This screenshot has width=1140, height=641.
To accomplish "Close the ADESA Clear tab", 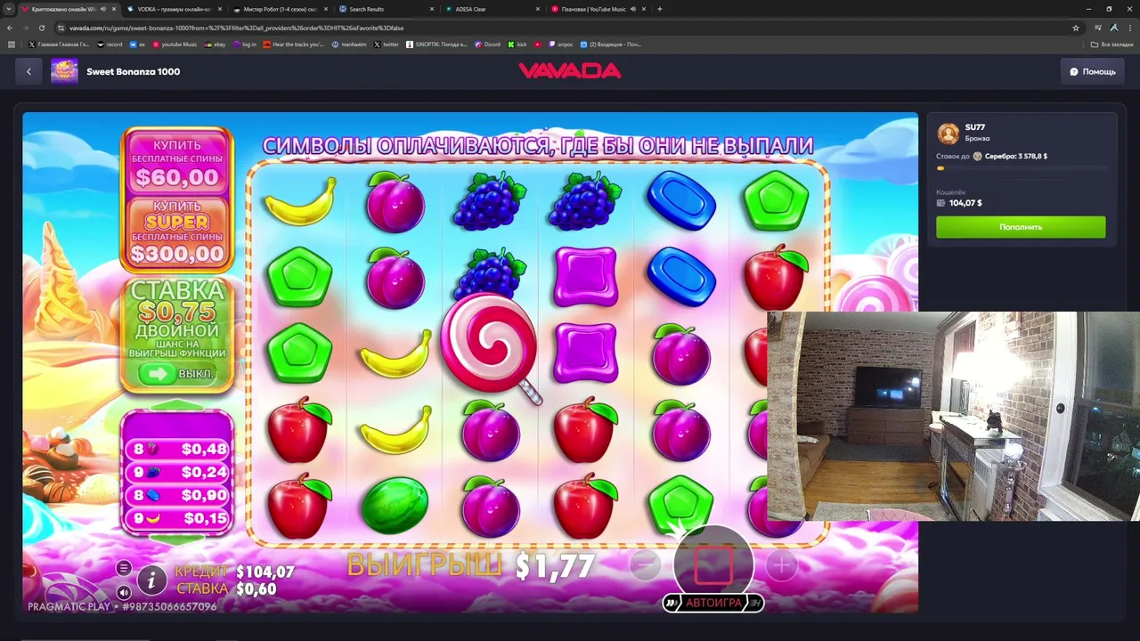I will point(538,9).
